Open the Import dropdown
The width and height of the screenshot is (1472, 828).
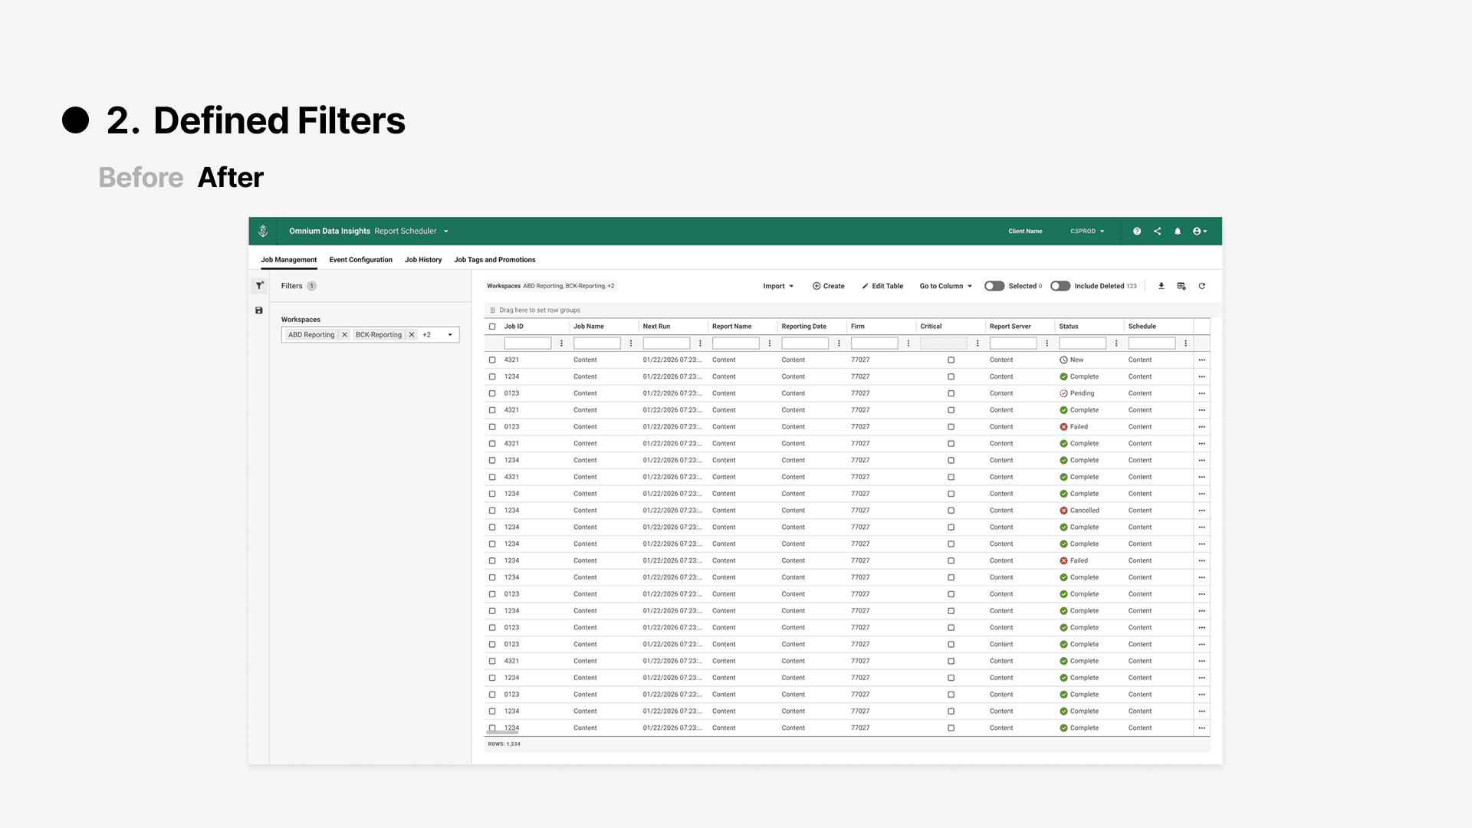point(778,286)
